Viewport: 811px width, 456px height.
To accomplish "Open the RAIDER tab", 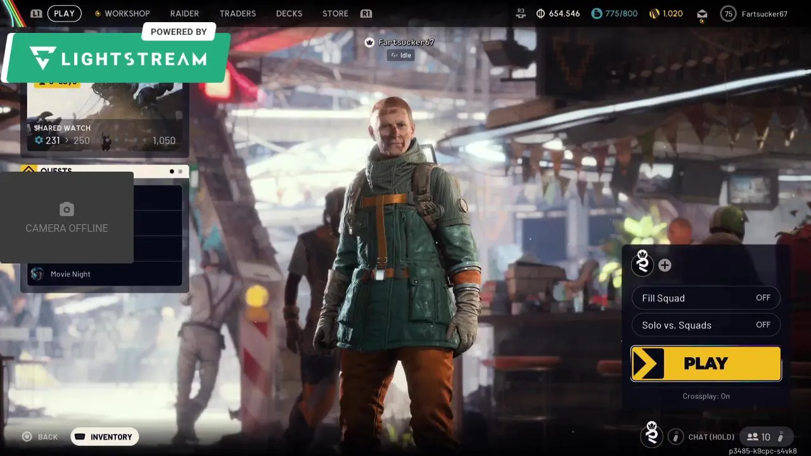I will [x=184, y=13].
